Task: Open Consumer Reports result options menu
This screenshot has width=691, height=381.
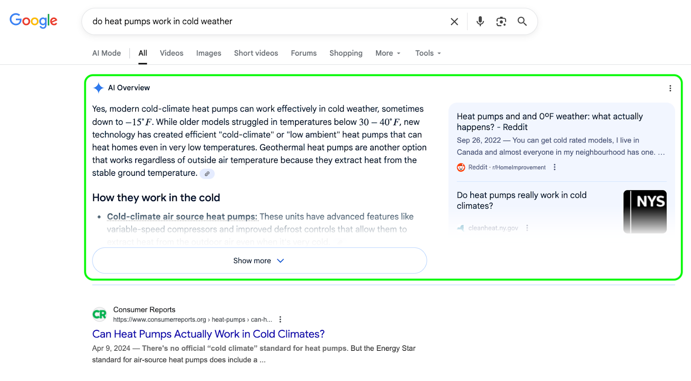Action: [280, 319]
